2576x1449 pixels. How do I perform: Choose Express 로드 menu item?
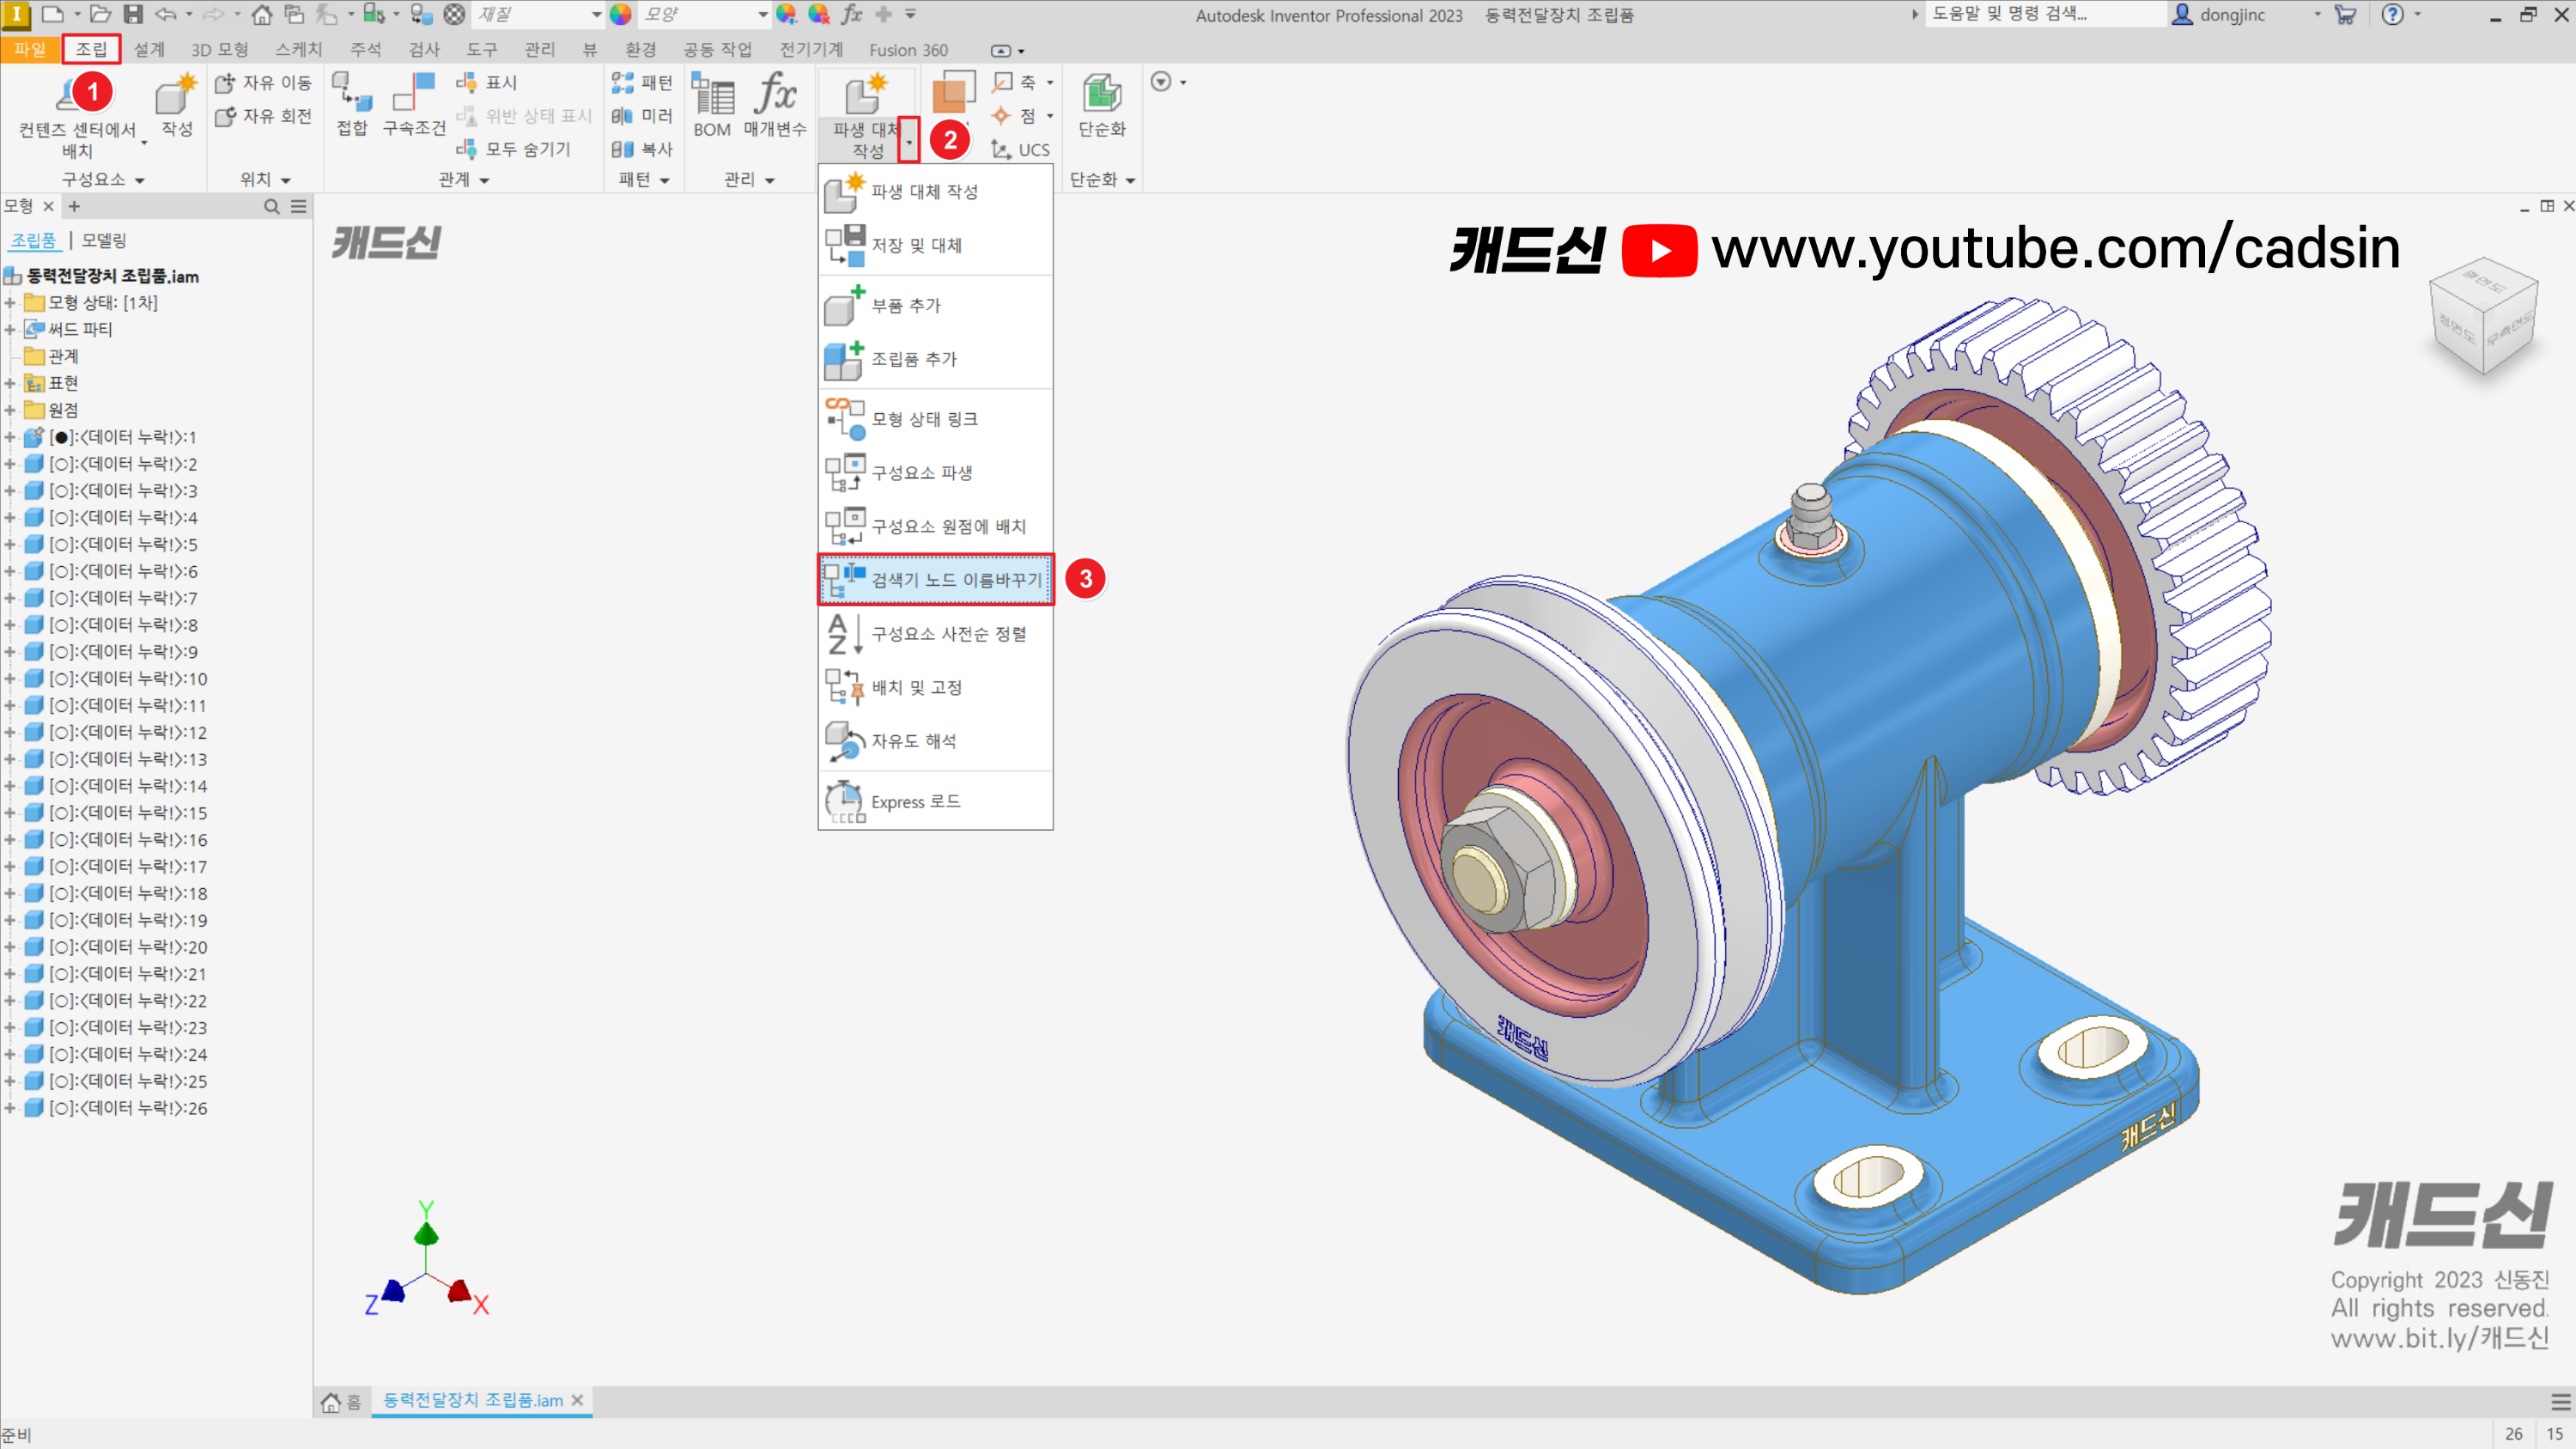pos(935,802)
